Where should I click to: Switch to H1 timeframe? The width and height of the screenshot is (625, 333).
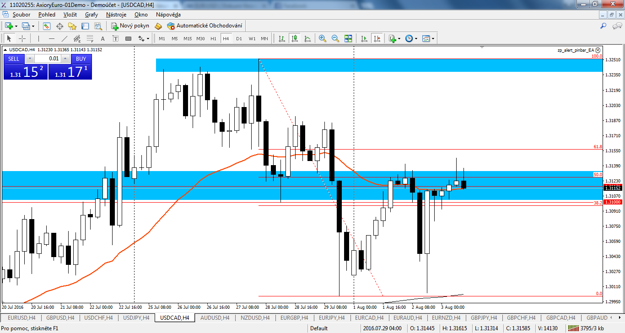point(213,38)
